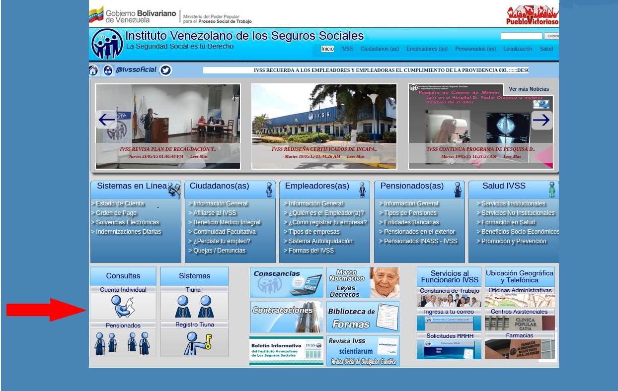This screenshot has width=618, height=391.
Task: Click the Empleadores(as) person icon
Action: (x=363, y=190)
